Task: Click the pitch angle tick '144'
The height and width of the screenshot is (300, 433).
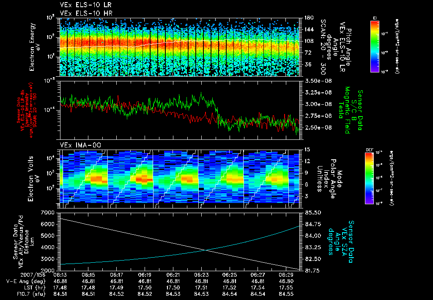Action: [309, 29]
